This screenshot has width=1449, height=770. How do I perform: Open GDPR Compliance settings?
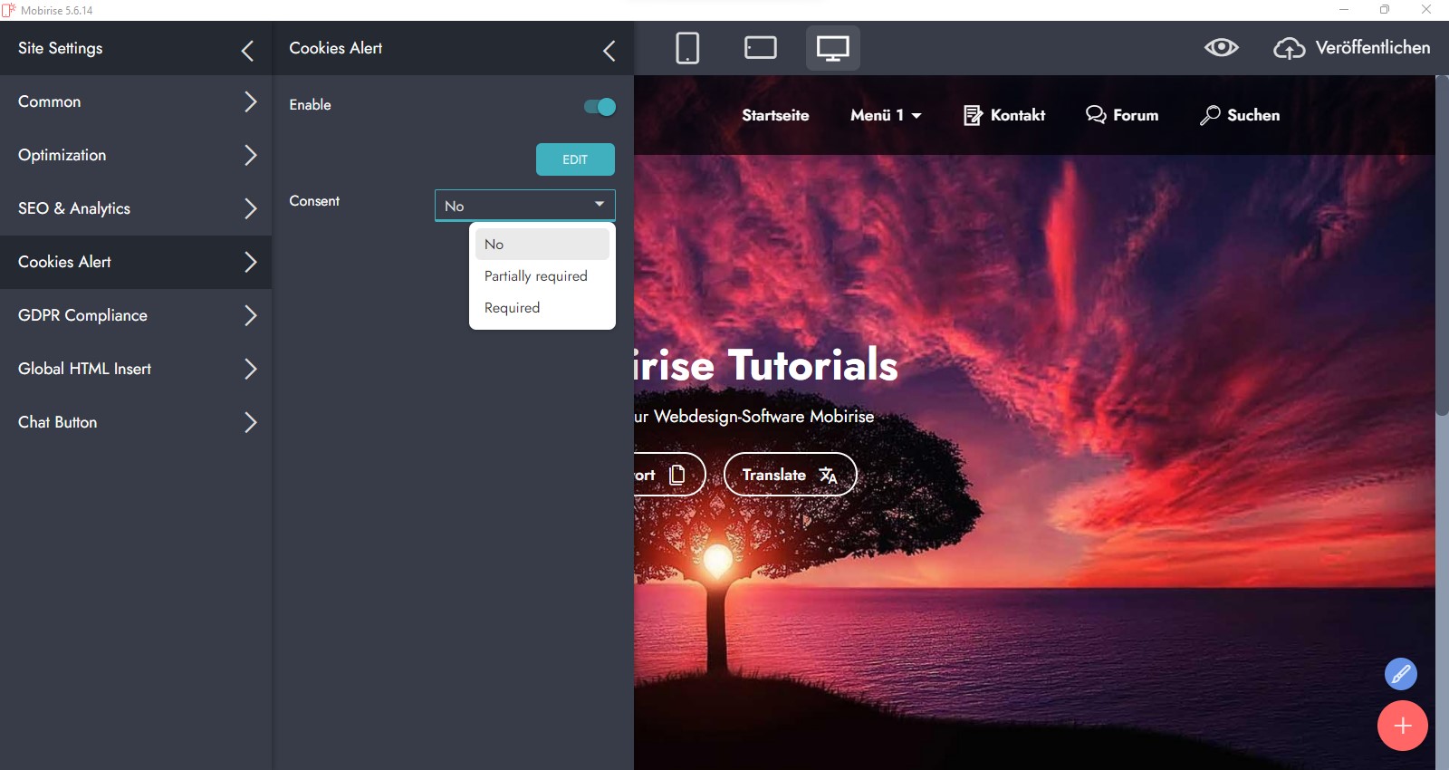[x=136, y=315]
